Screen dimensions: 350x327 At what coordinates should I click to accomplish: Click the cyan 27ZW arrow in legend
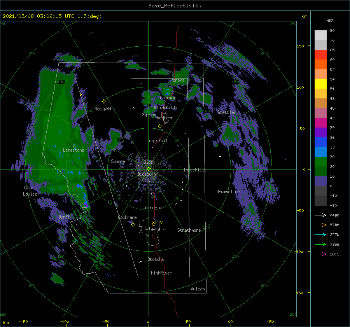(320, 234)
